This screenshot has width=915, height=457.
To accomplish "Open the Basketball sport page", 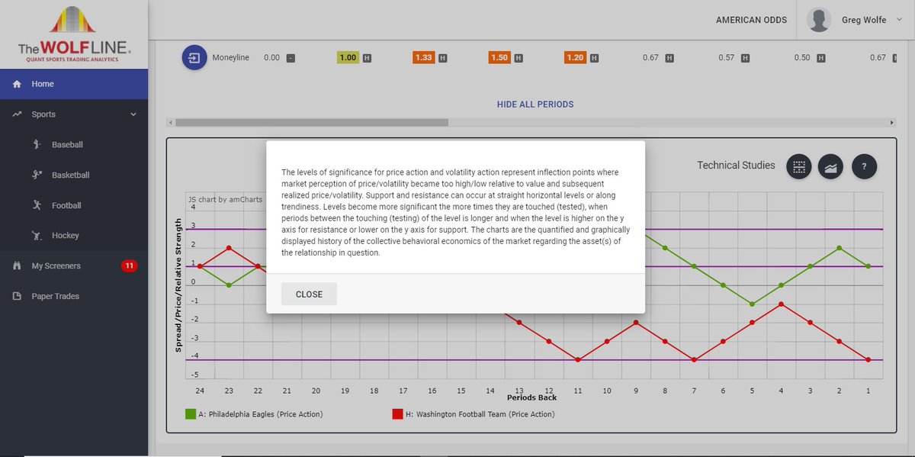I will coord(70,175).
